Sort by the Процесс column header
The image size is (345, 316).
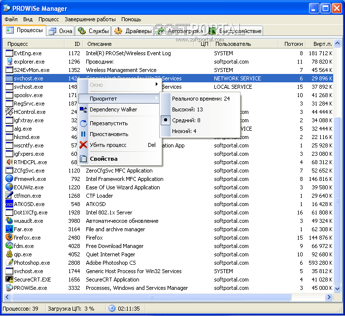click(x=34, y=44)
